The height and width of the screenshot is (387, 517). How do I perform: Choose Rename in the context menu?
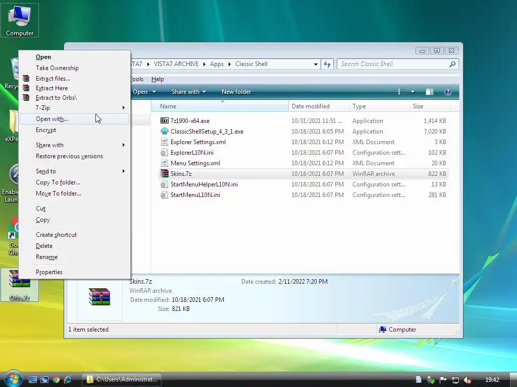click(74, 257)
